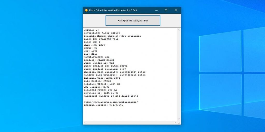Click the vertical scrollbar up arrow

click(x=179, y=30)
